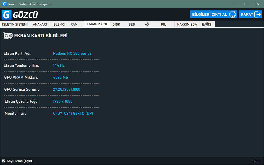The height and width of the screenshot is (165, 264).
Task: Click the KAPAT exit button
Action: coord(250,14)
